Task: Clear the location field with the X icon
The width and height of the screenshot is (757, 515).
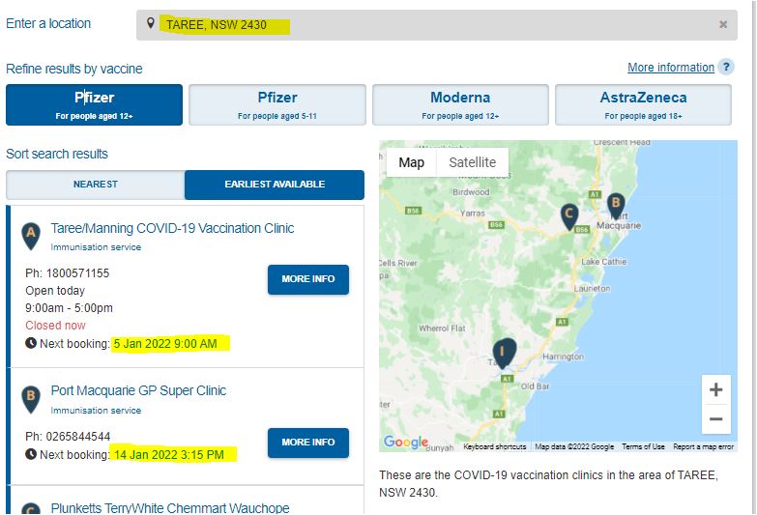Action: (723, 24)
